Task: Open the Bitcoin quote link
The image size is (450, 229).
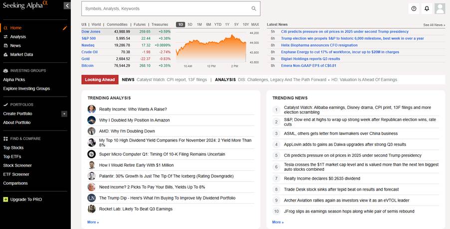Action: pyautogui.click(x=87, y=66)
